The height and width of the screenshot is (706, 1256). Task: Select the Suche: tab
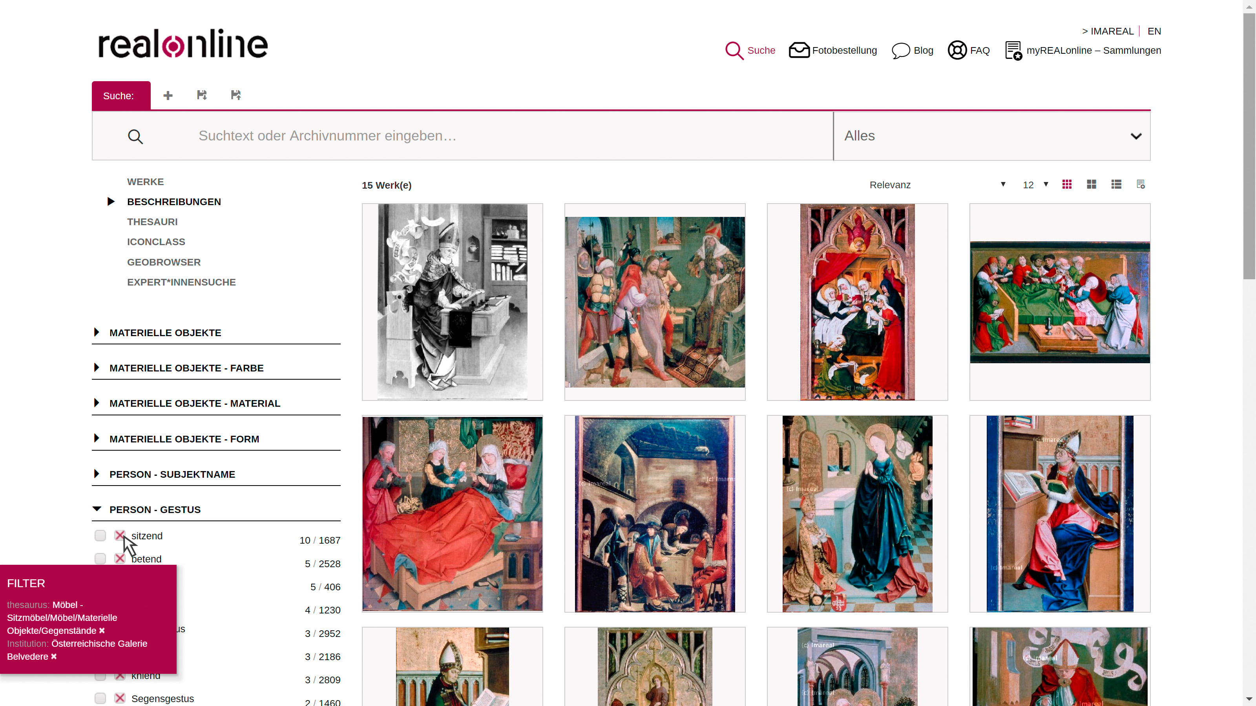tap(121, 95)
